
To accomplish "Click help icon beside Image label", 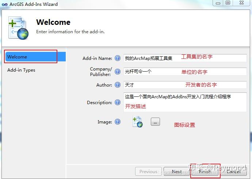I will click(118, 122).
